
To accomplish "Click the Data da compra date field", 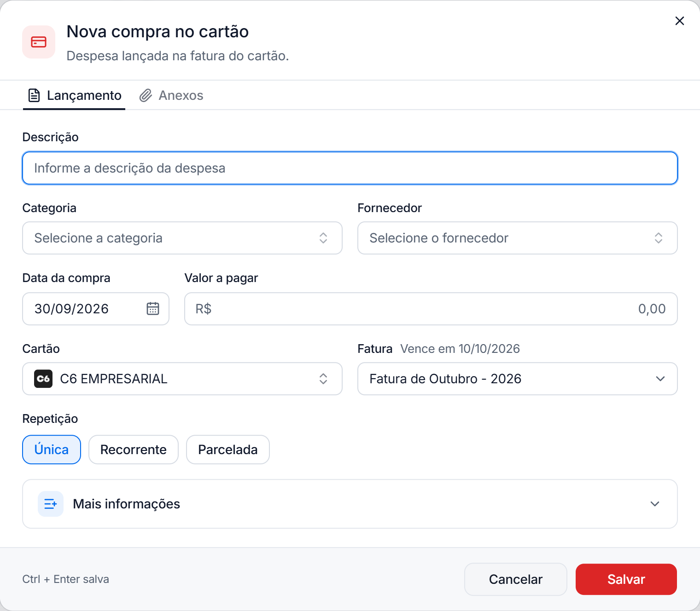I will click(96, 309).
